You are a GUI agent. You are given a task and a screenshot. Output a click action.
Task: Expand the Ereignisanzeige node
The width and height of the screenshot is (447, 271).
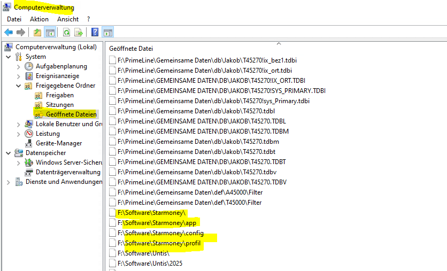pyautogui.click(x=19, y=76)
